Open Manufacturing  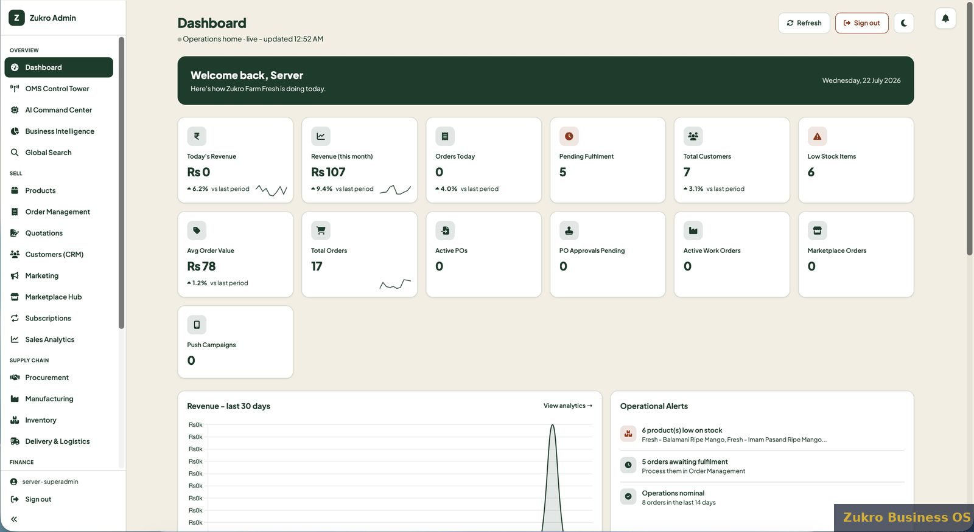[x=58, y=399]
